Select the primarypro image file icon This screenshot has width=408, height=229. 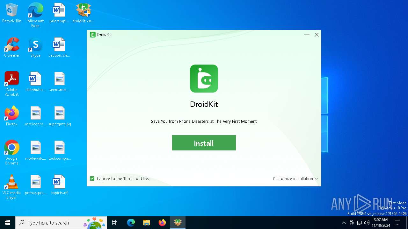(x=35, y=185)
